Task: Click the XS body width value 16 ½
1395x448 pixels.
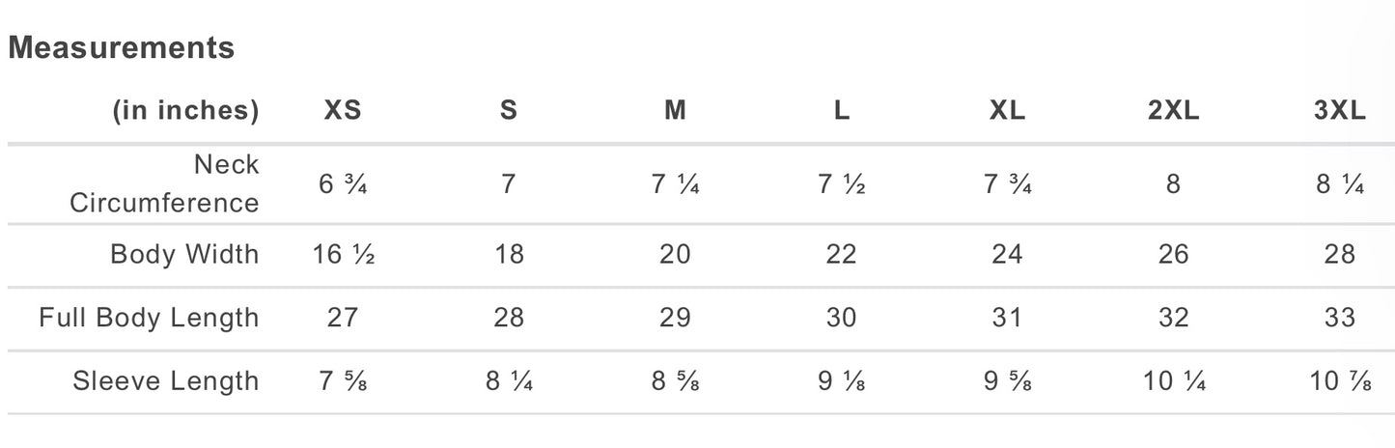Action: tap(343, 255)
